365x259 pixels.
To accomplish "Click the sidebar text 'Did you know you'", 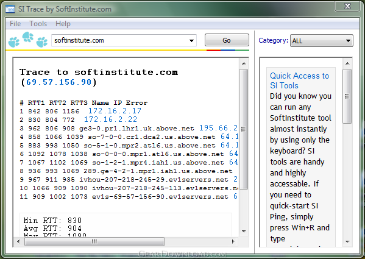I will [x=300, y=96].
